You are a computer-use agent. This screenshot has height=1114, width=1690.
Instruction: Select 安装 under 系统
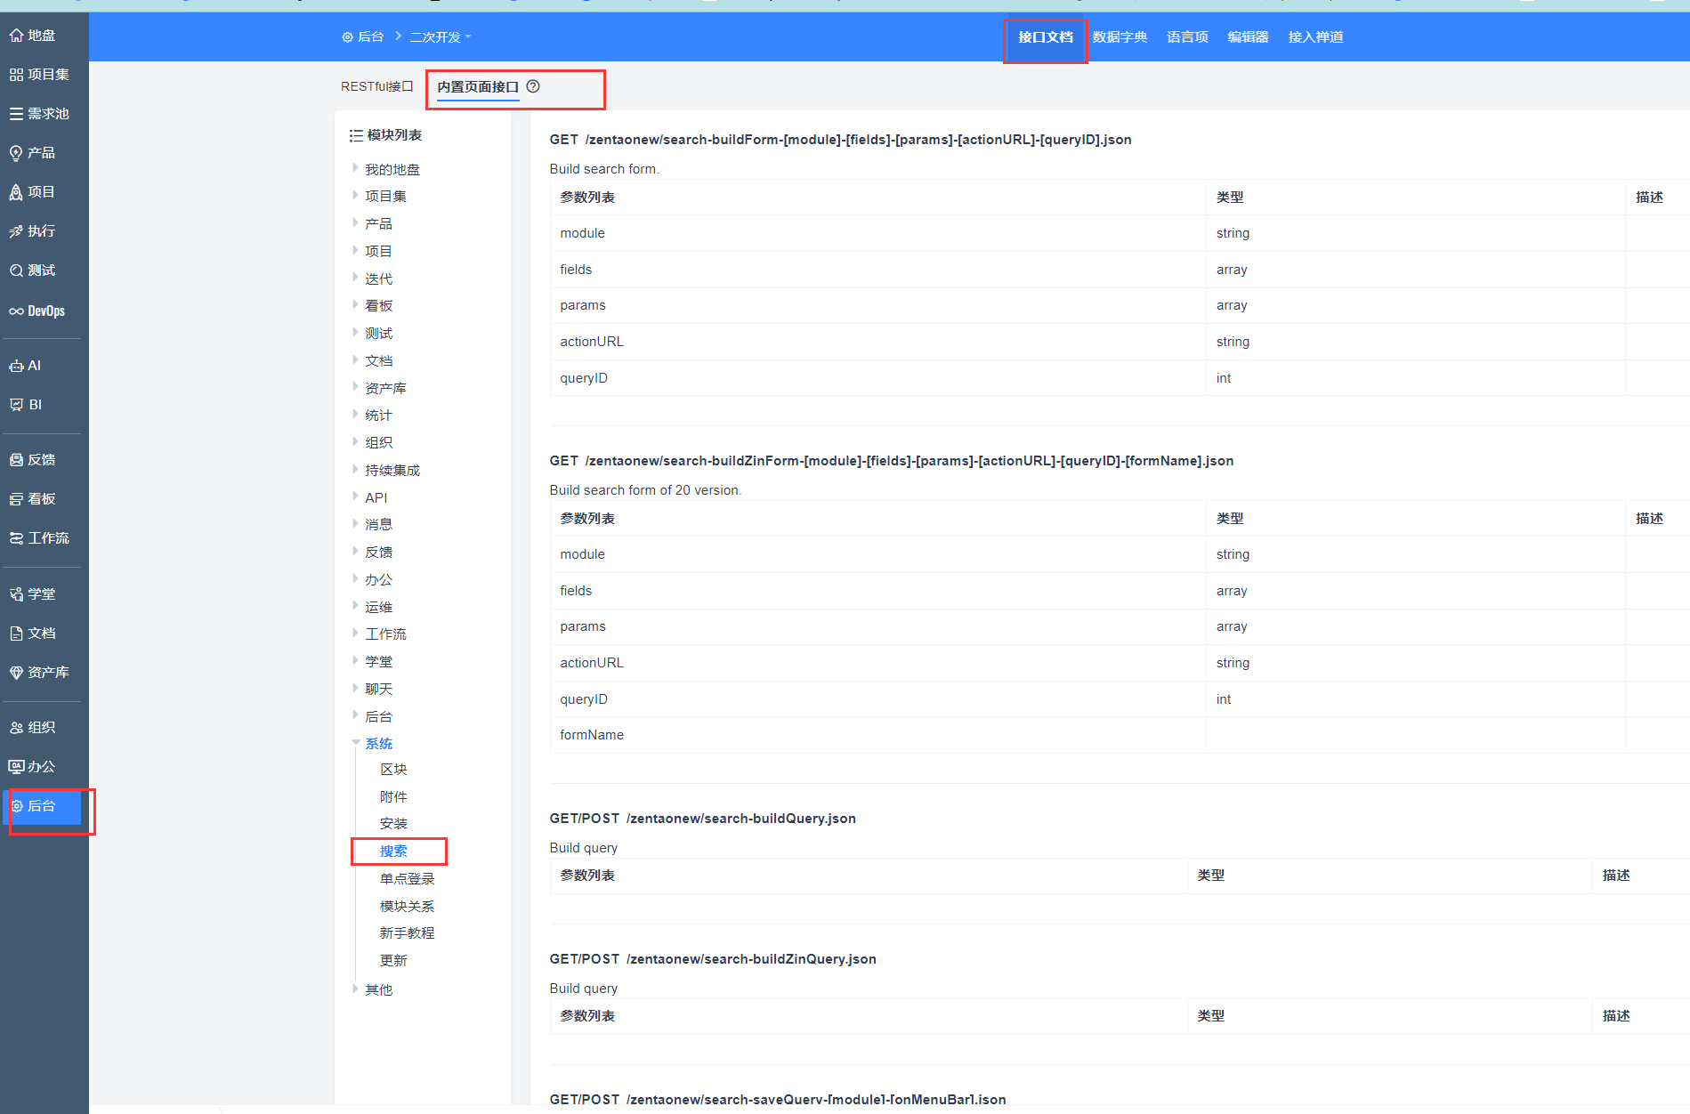[x=393, y=824]
